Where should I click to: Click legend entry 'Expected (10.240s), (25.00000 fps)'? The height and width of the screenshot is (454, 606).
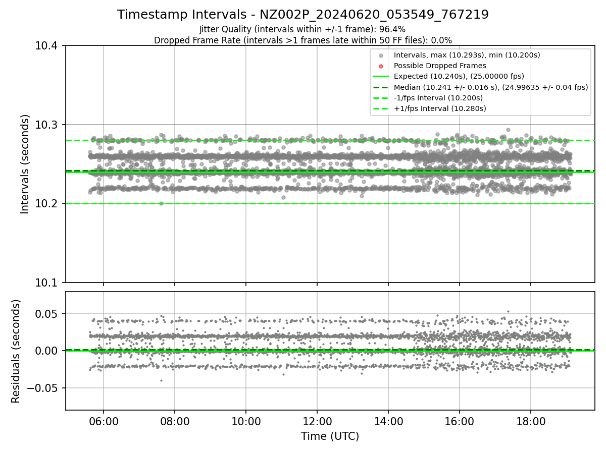pos(459,76)
